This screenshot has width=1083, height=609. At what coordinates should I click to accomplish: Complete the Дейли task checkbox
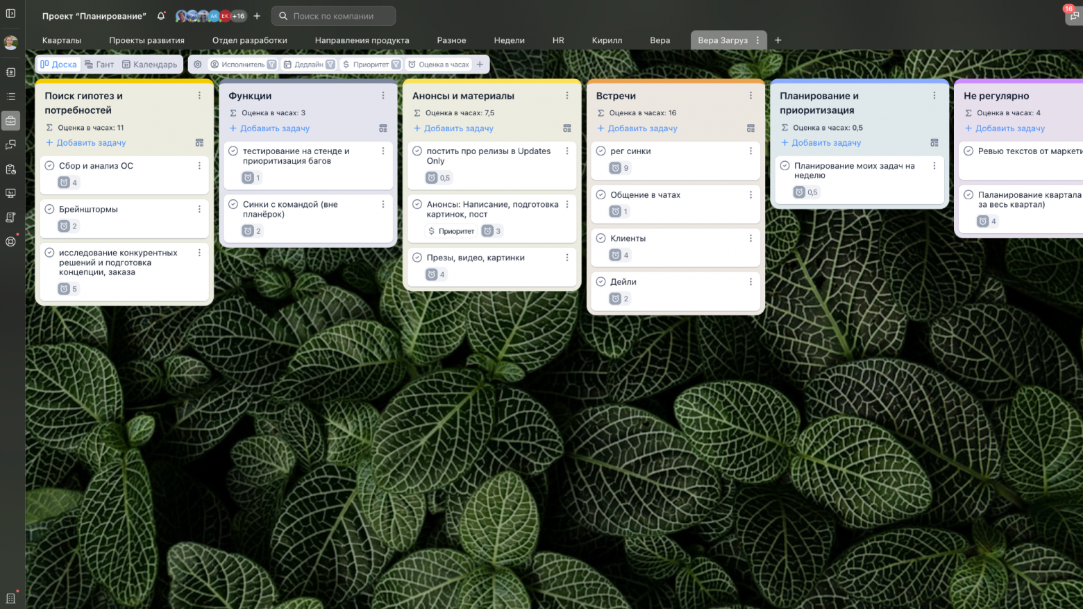pos(601,282)
